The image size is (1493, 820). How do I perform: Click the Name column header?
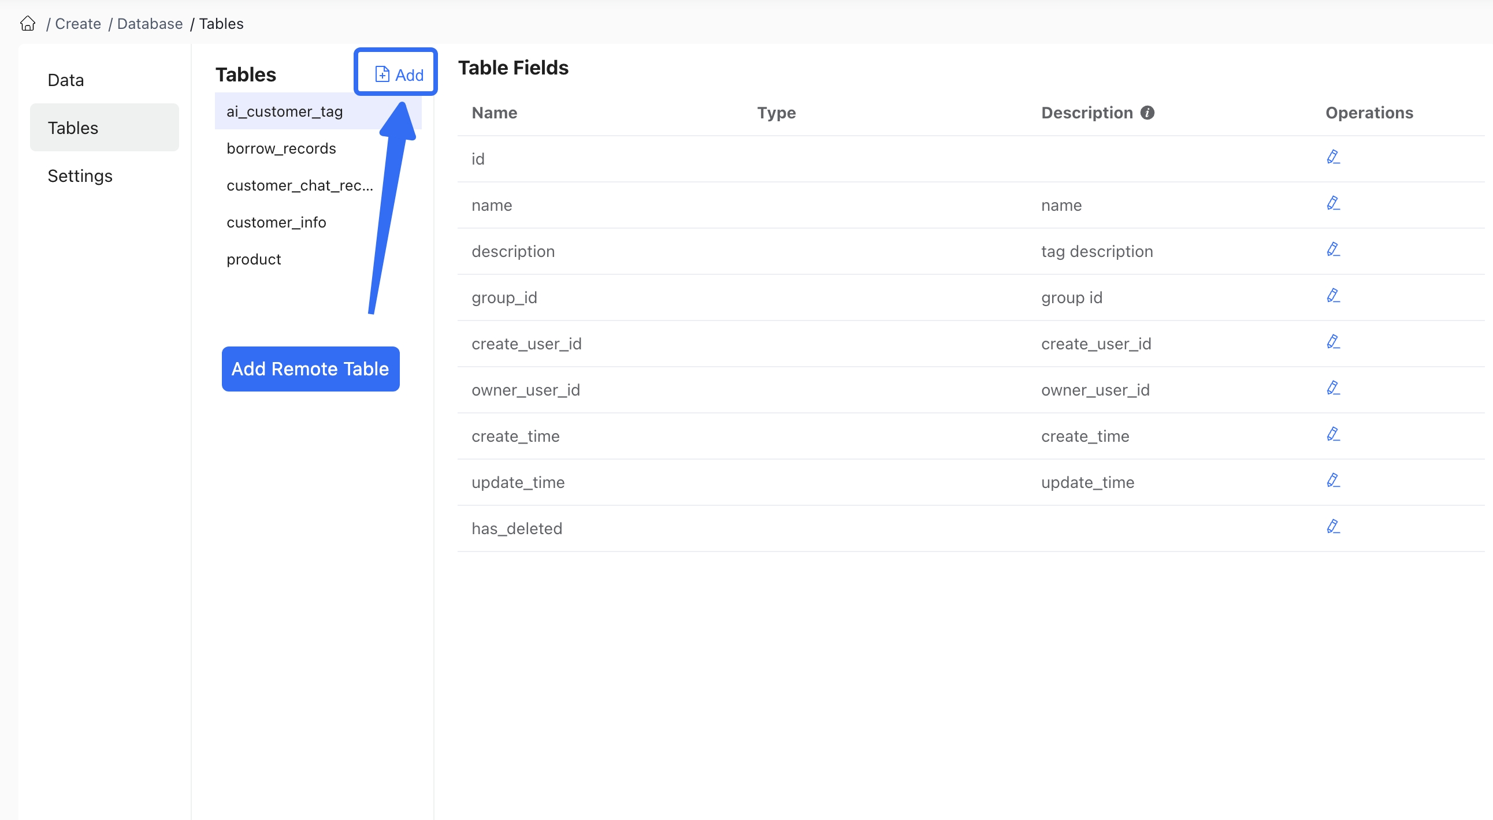click(x=495, y=113)
